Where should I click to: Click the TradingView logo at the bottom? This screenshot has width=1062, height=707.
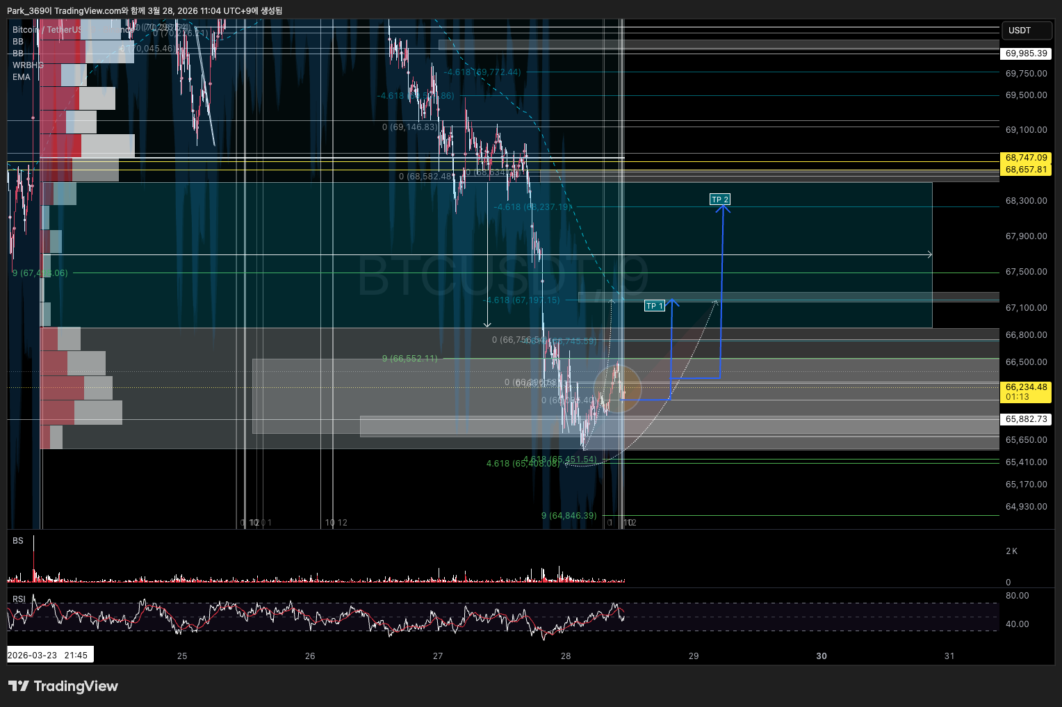(63, 686)
